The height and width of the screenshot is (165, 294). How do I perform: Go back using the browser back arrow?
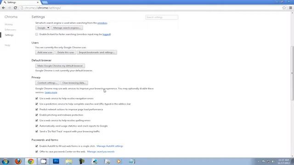(4, 8)
